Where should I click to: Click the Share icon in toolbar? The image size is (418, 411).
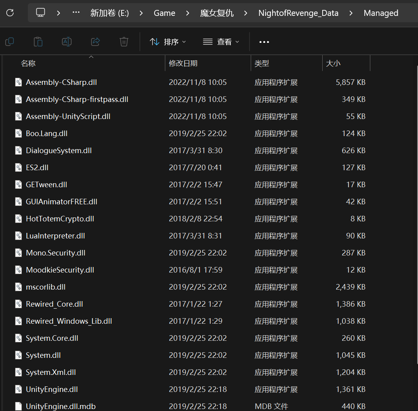click(95, 42)
